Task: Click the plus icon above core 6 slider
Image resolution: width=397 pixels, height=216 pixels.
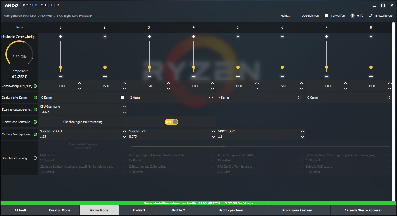Action: pyautogui.click(x=282, y=37)
